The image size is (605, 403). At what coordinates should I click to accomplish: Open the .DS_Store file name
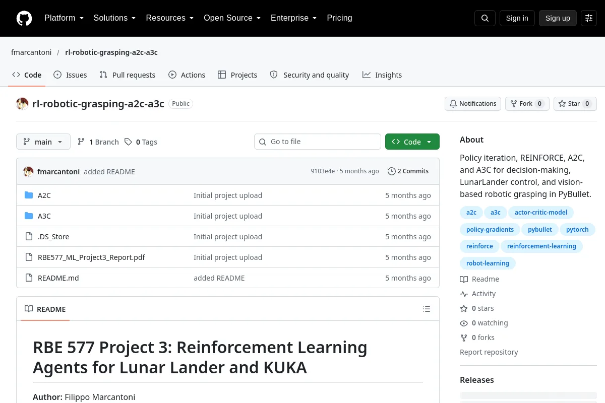[x=53, y=237]
